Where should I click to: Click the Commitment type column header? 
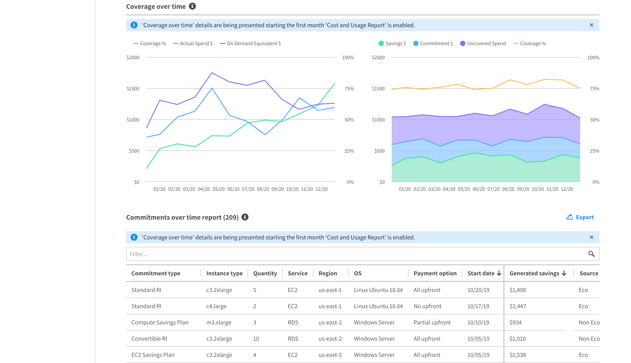(x=156, y=273)
